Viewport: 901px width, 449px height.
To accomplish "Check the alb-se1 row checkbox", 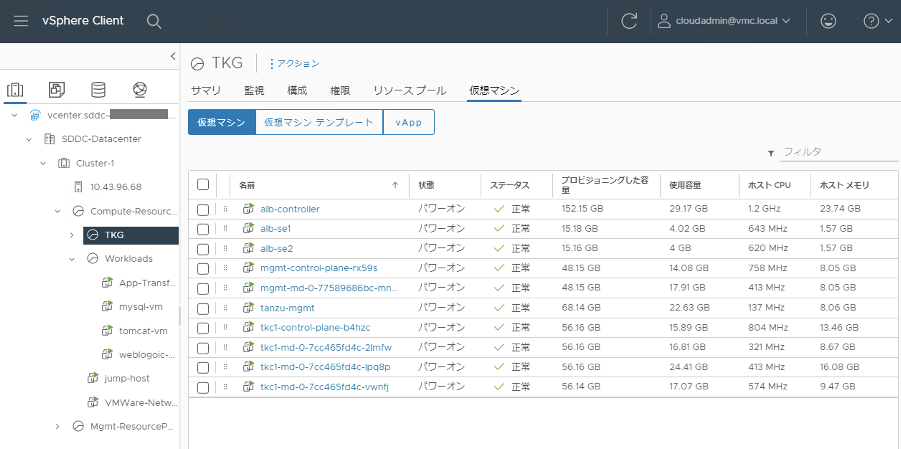I will click(203, 229).
